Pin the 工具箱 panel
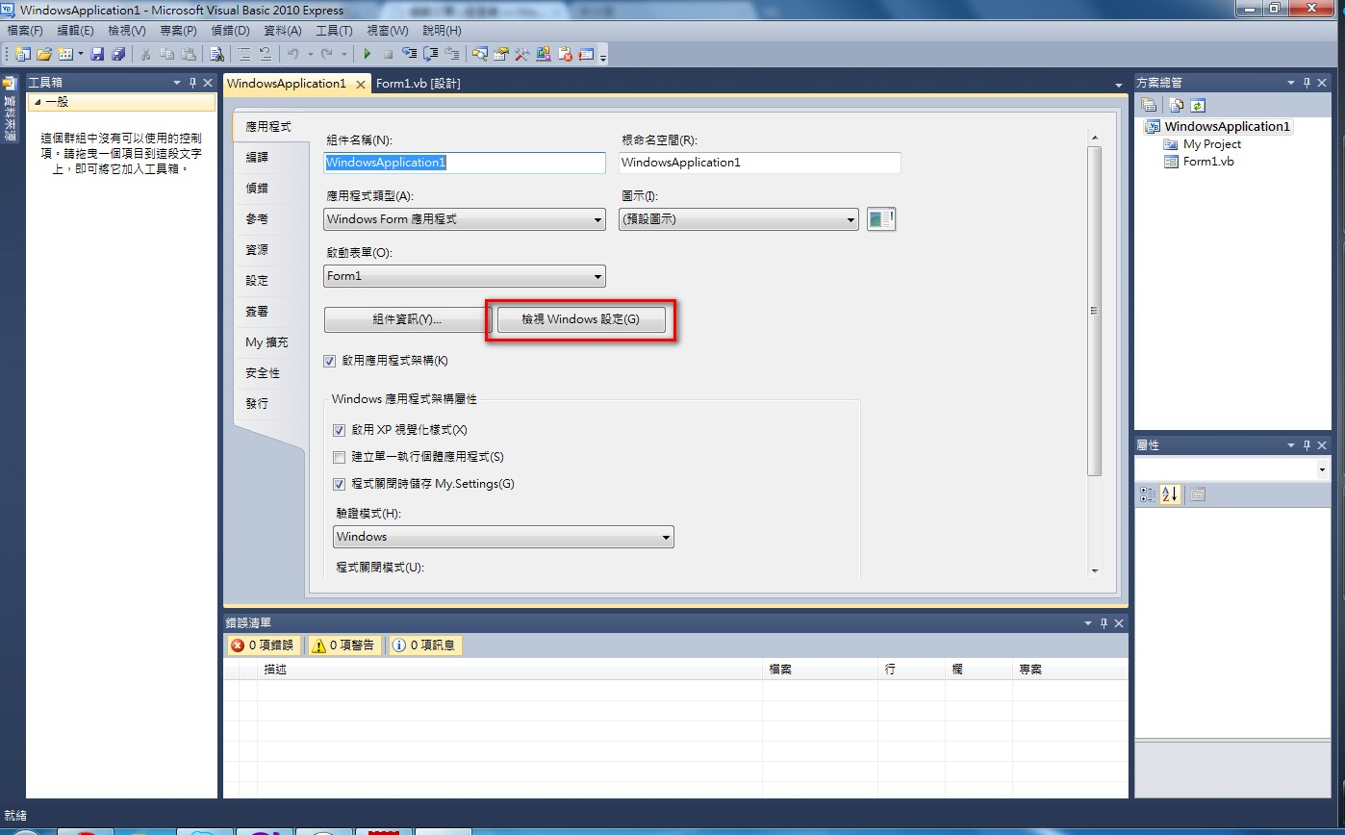1345x835 pixels. pyautogui.click(x=192, y=84)
